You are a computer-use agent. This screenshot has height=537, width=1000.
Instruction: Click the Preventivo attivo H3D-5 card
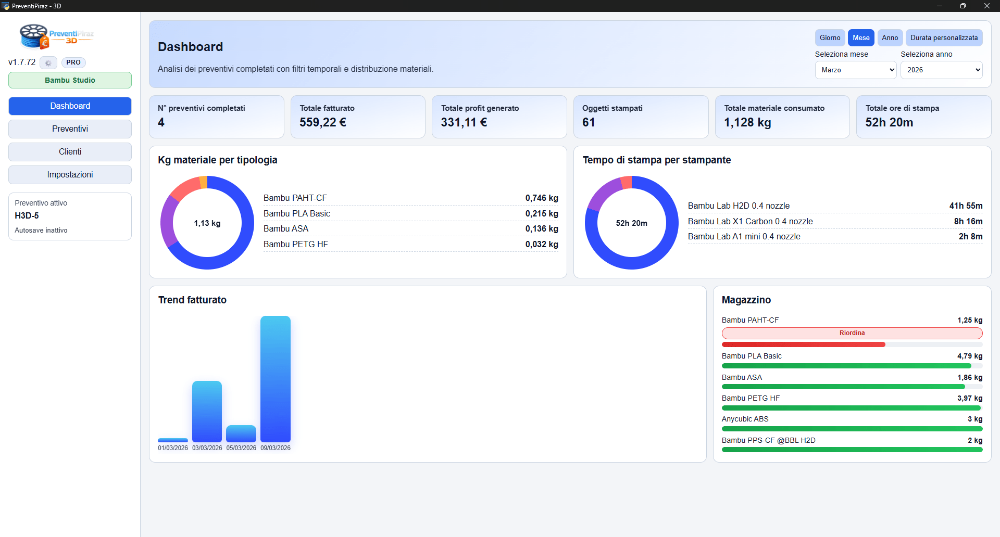tap(70, 216)
